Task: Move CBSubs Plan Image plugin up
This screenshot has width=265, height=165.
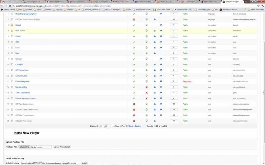Action: pos(154,121)
